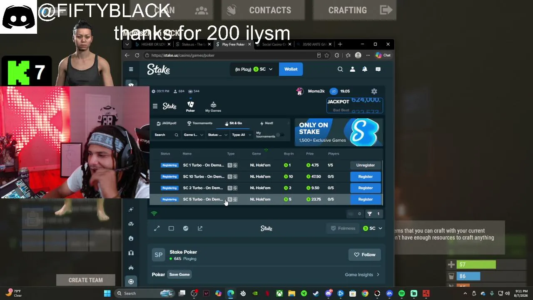This screenshot has height=300, width=533.
Task: Open the Type: All filter dropdown
Action: [x=242, y=135]
